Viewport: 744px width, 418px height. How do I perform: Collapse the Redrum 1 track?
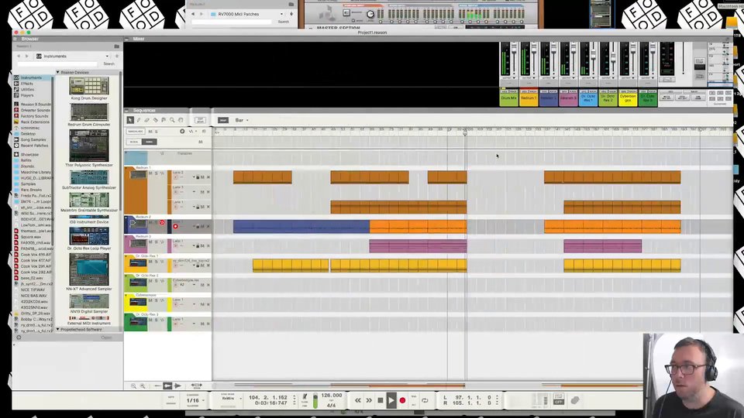(126, 168)
